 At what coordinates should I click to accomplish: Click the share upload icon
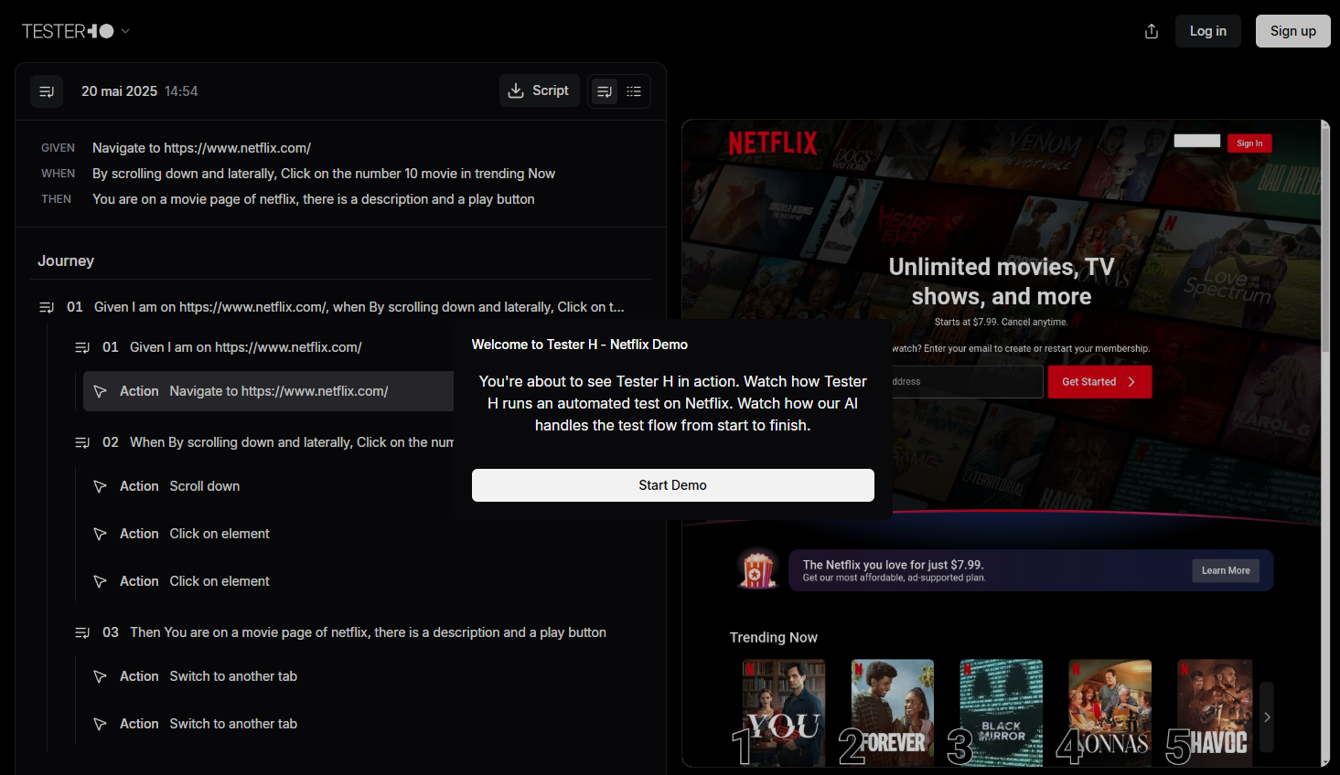click(x=1152, y=31)
